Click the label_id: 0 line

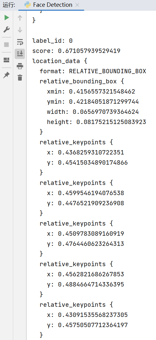point(52,41)
